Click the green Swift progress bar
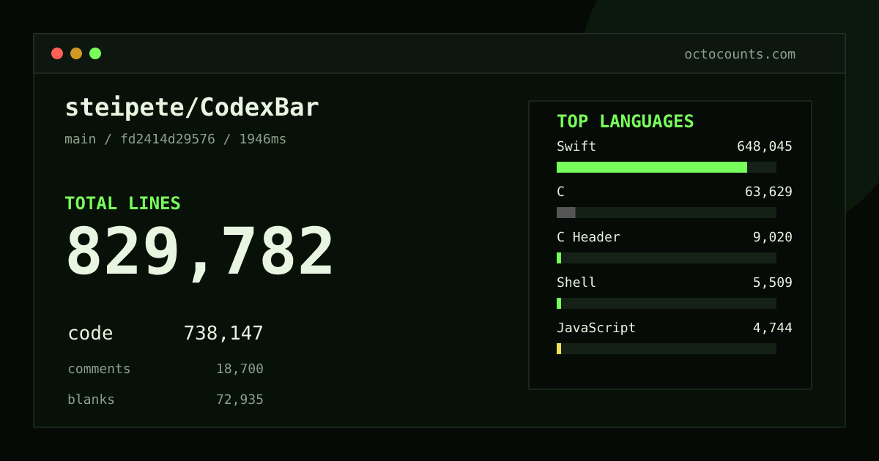 652,167
